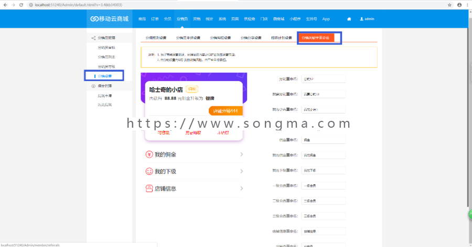
Task: Open the 商品 top menu
Action: (x=142, y=19)
